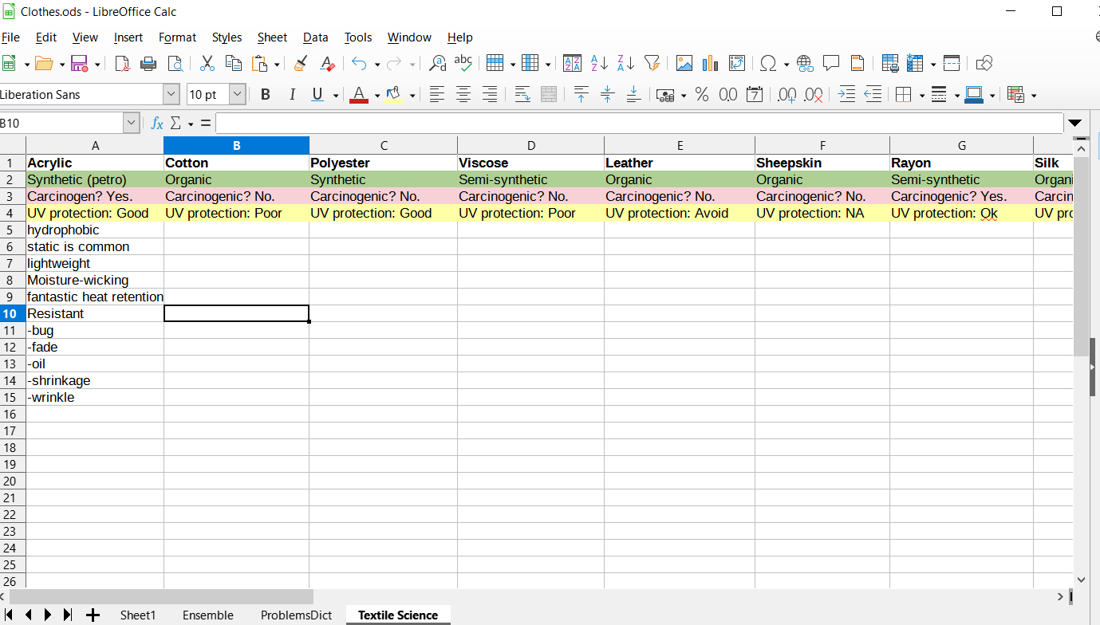Insert a chart
The image size is (1100, 625).
click(x=710, y=64)
